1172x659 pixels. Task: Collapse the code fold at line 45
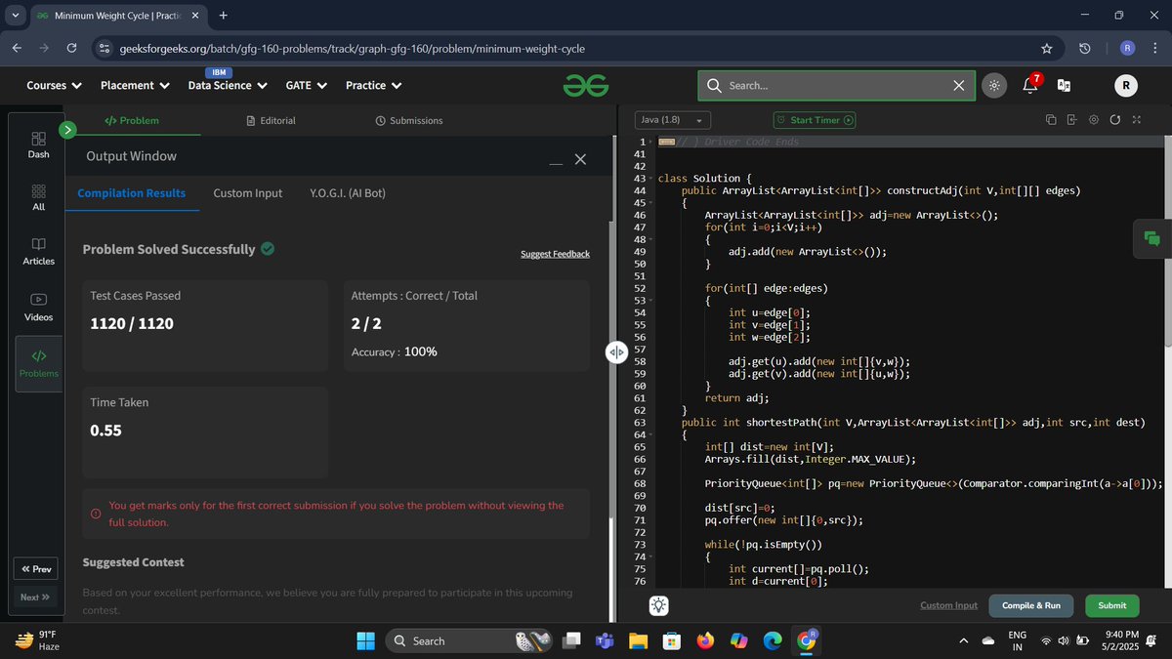pyautogui.click(x=650, y=203)
